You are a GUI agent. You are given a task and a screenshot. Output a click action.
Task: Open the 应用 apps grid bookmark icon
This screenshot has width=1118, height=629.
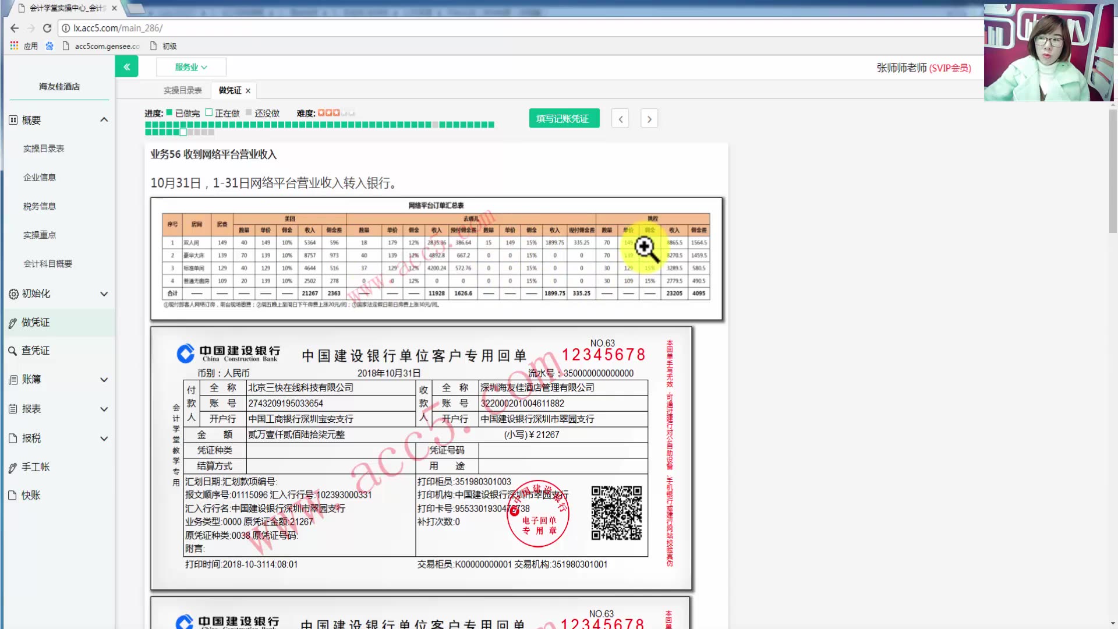click(15, 45)
